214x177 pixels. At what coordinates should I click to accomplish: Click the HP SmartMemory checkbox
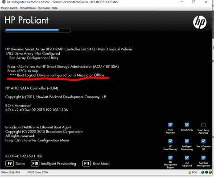point(170,141)
